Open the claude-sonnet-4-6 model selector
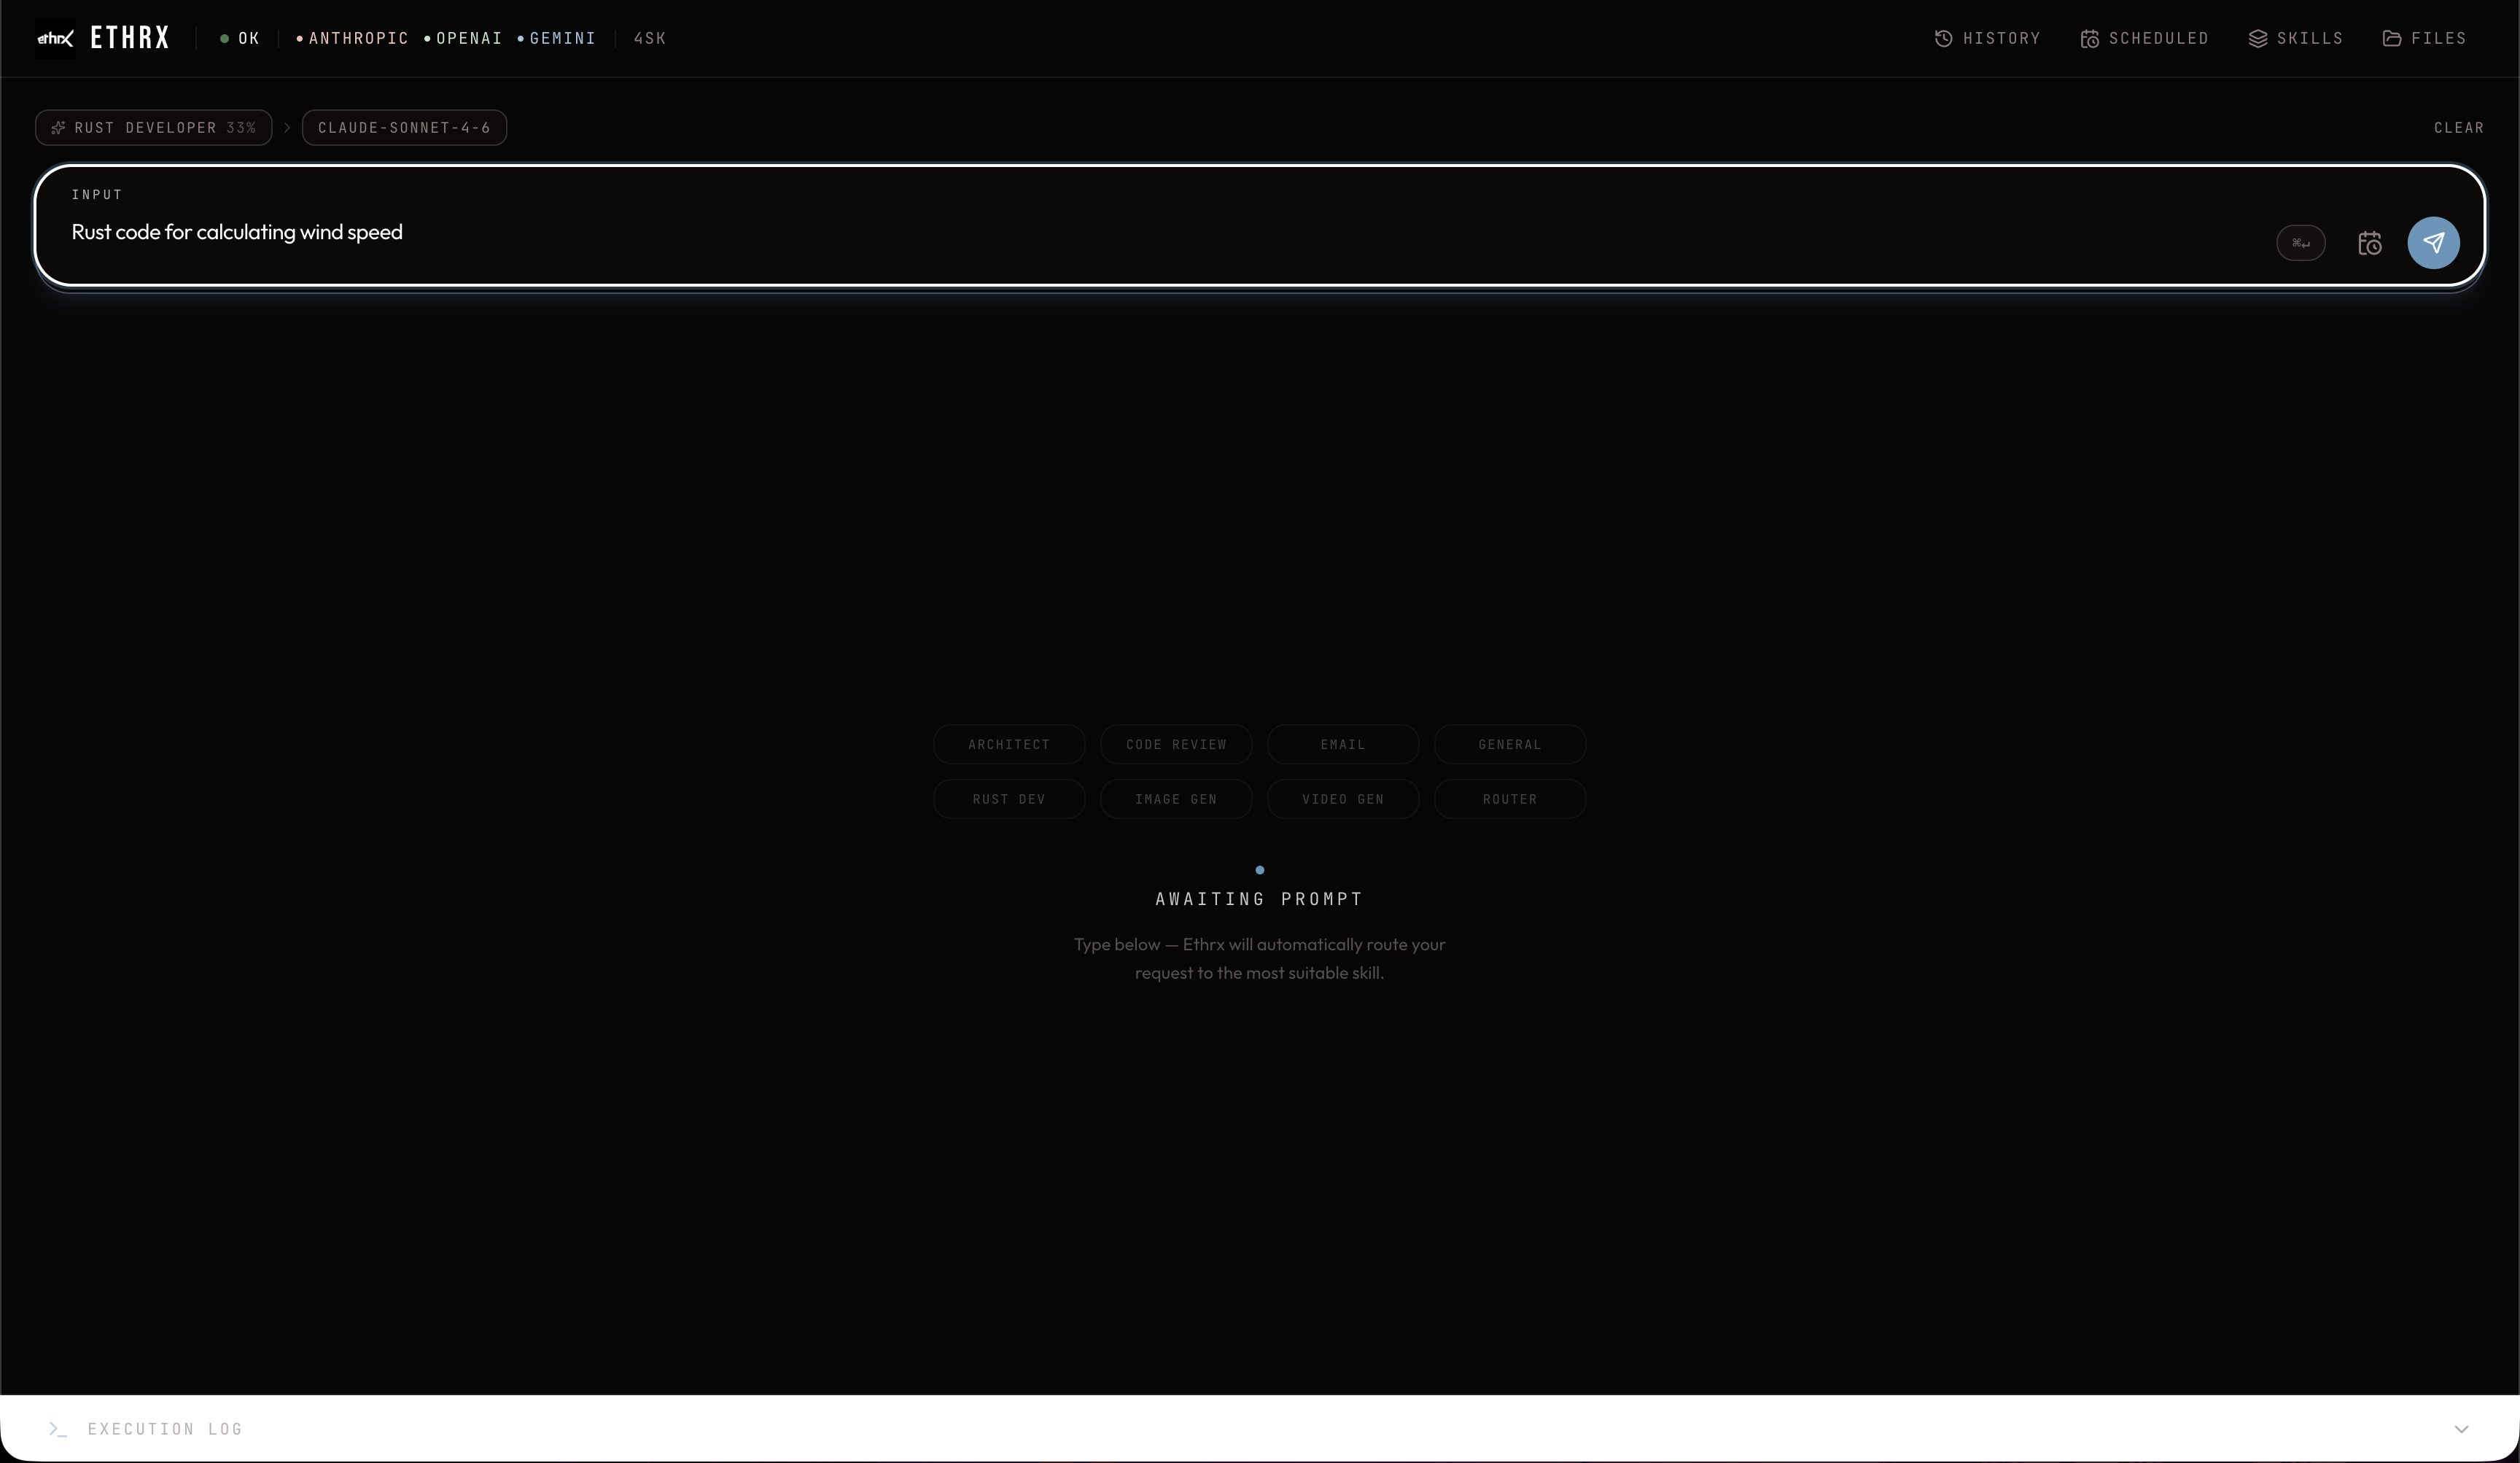 404,127
